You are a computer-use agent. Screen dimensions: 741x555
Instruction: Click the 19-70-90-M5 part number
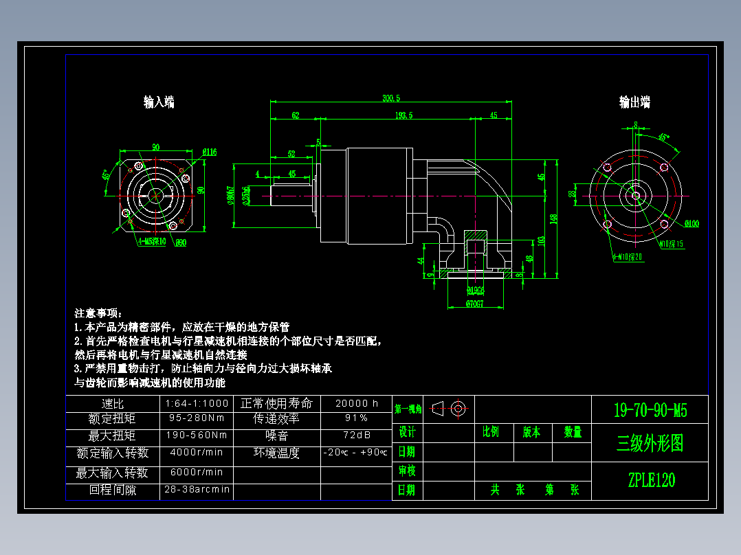click(x=649, y=408)
